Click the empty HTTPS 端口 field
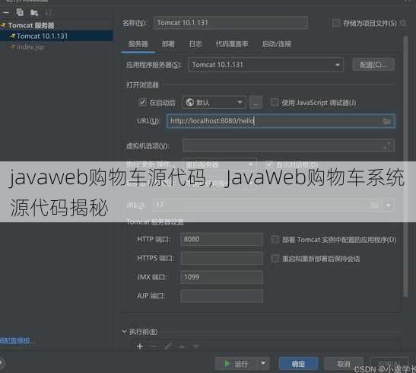The height and width of the screenshot is (373, 416). [222, 258]
